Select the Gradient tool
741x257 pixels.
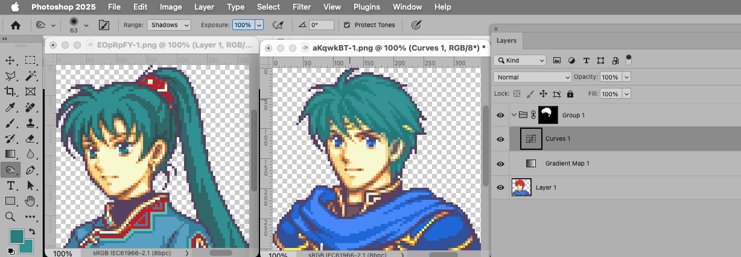(10, 154)
